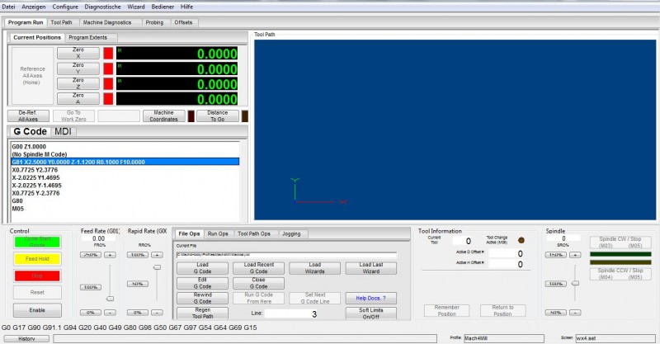Toggle Machine Coordinates display

pyautogui.click(x=163, y=116)
